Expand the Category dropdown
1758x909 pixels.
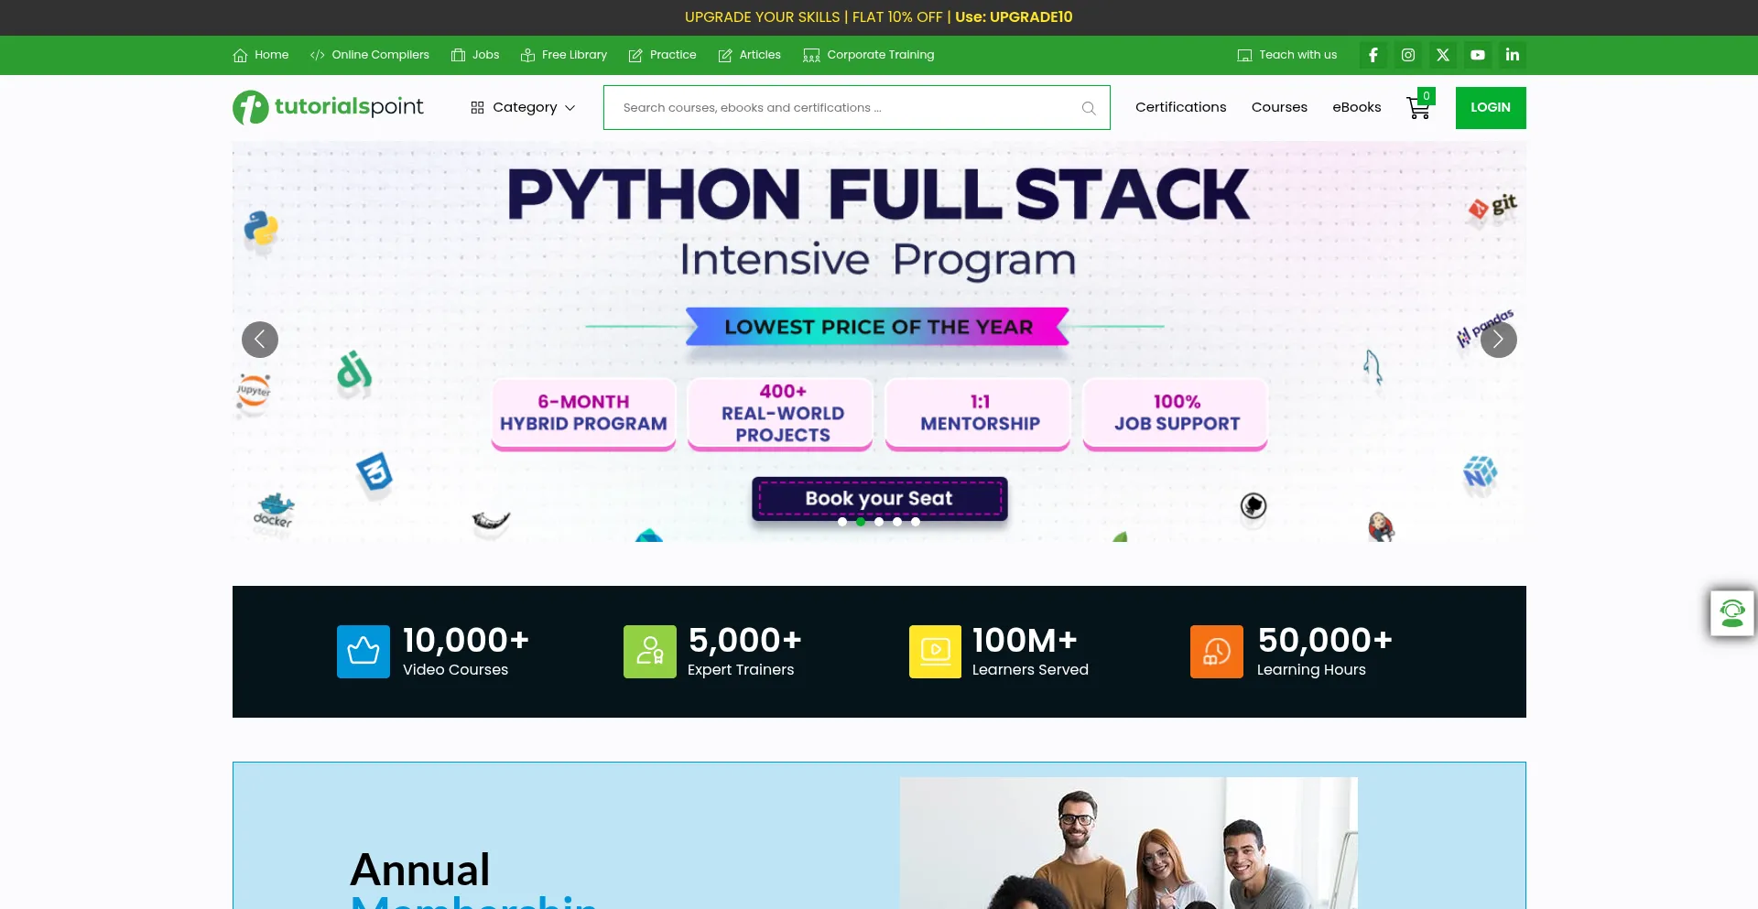523,107
